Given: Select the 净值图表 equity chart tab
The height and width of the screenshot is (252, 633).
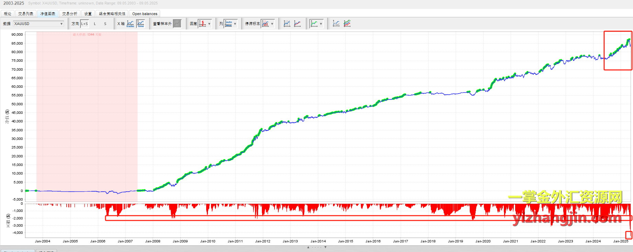Looking at the screenshot, I should pyautogui.click(x=48, y=14).
